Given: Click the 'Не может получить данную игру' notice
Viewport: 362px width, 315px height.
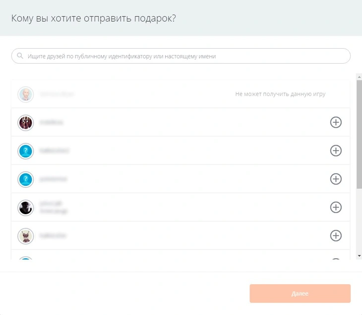Looking at the screenshot, I should (280, 94).
